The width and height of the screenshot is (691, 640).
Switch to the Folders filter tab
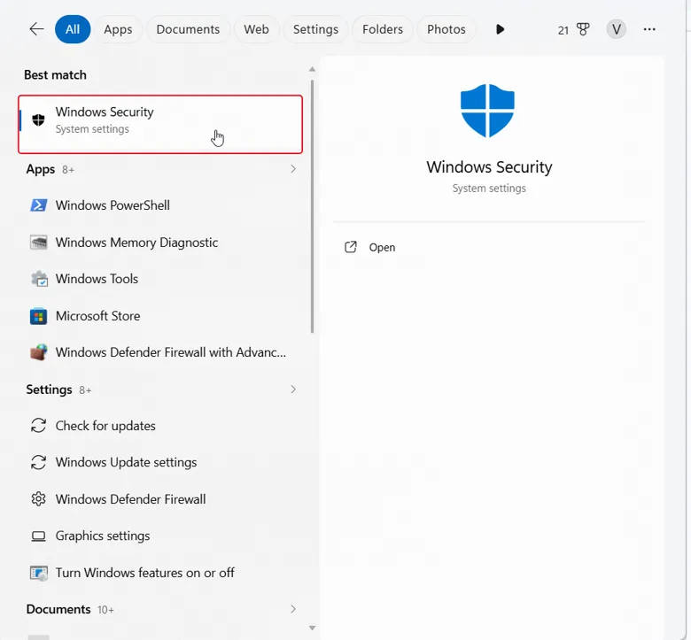[x=383, y=29]
